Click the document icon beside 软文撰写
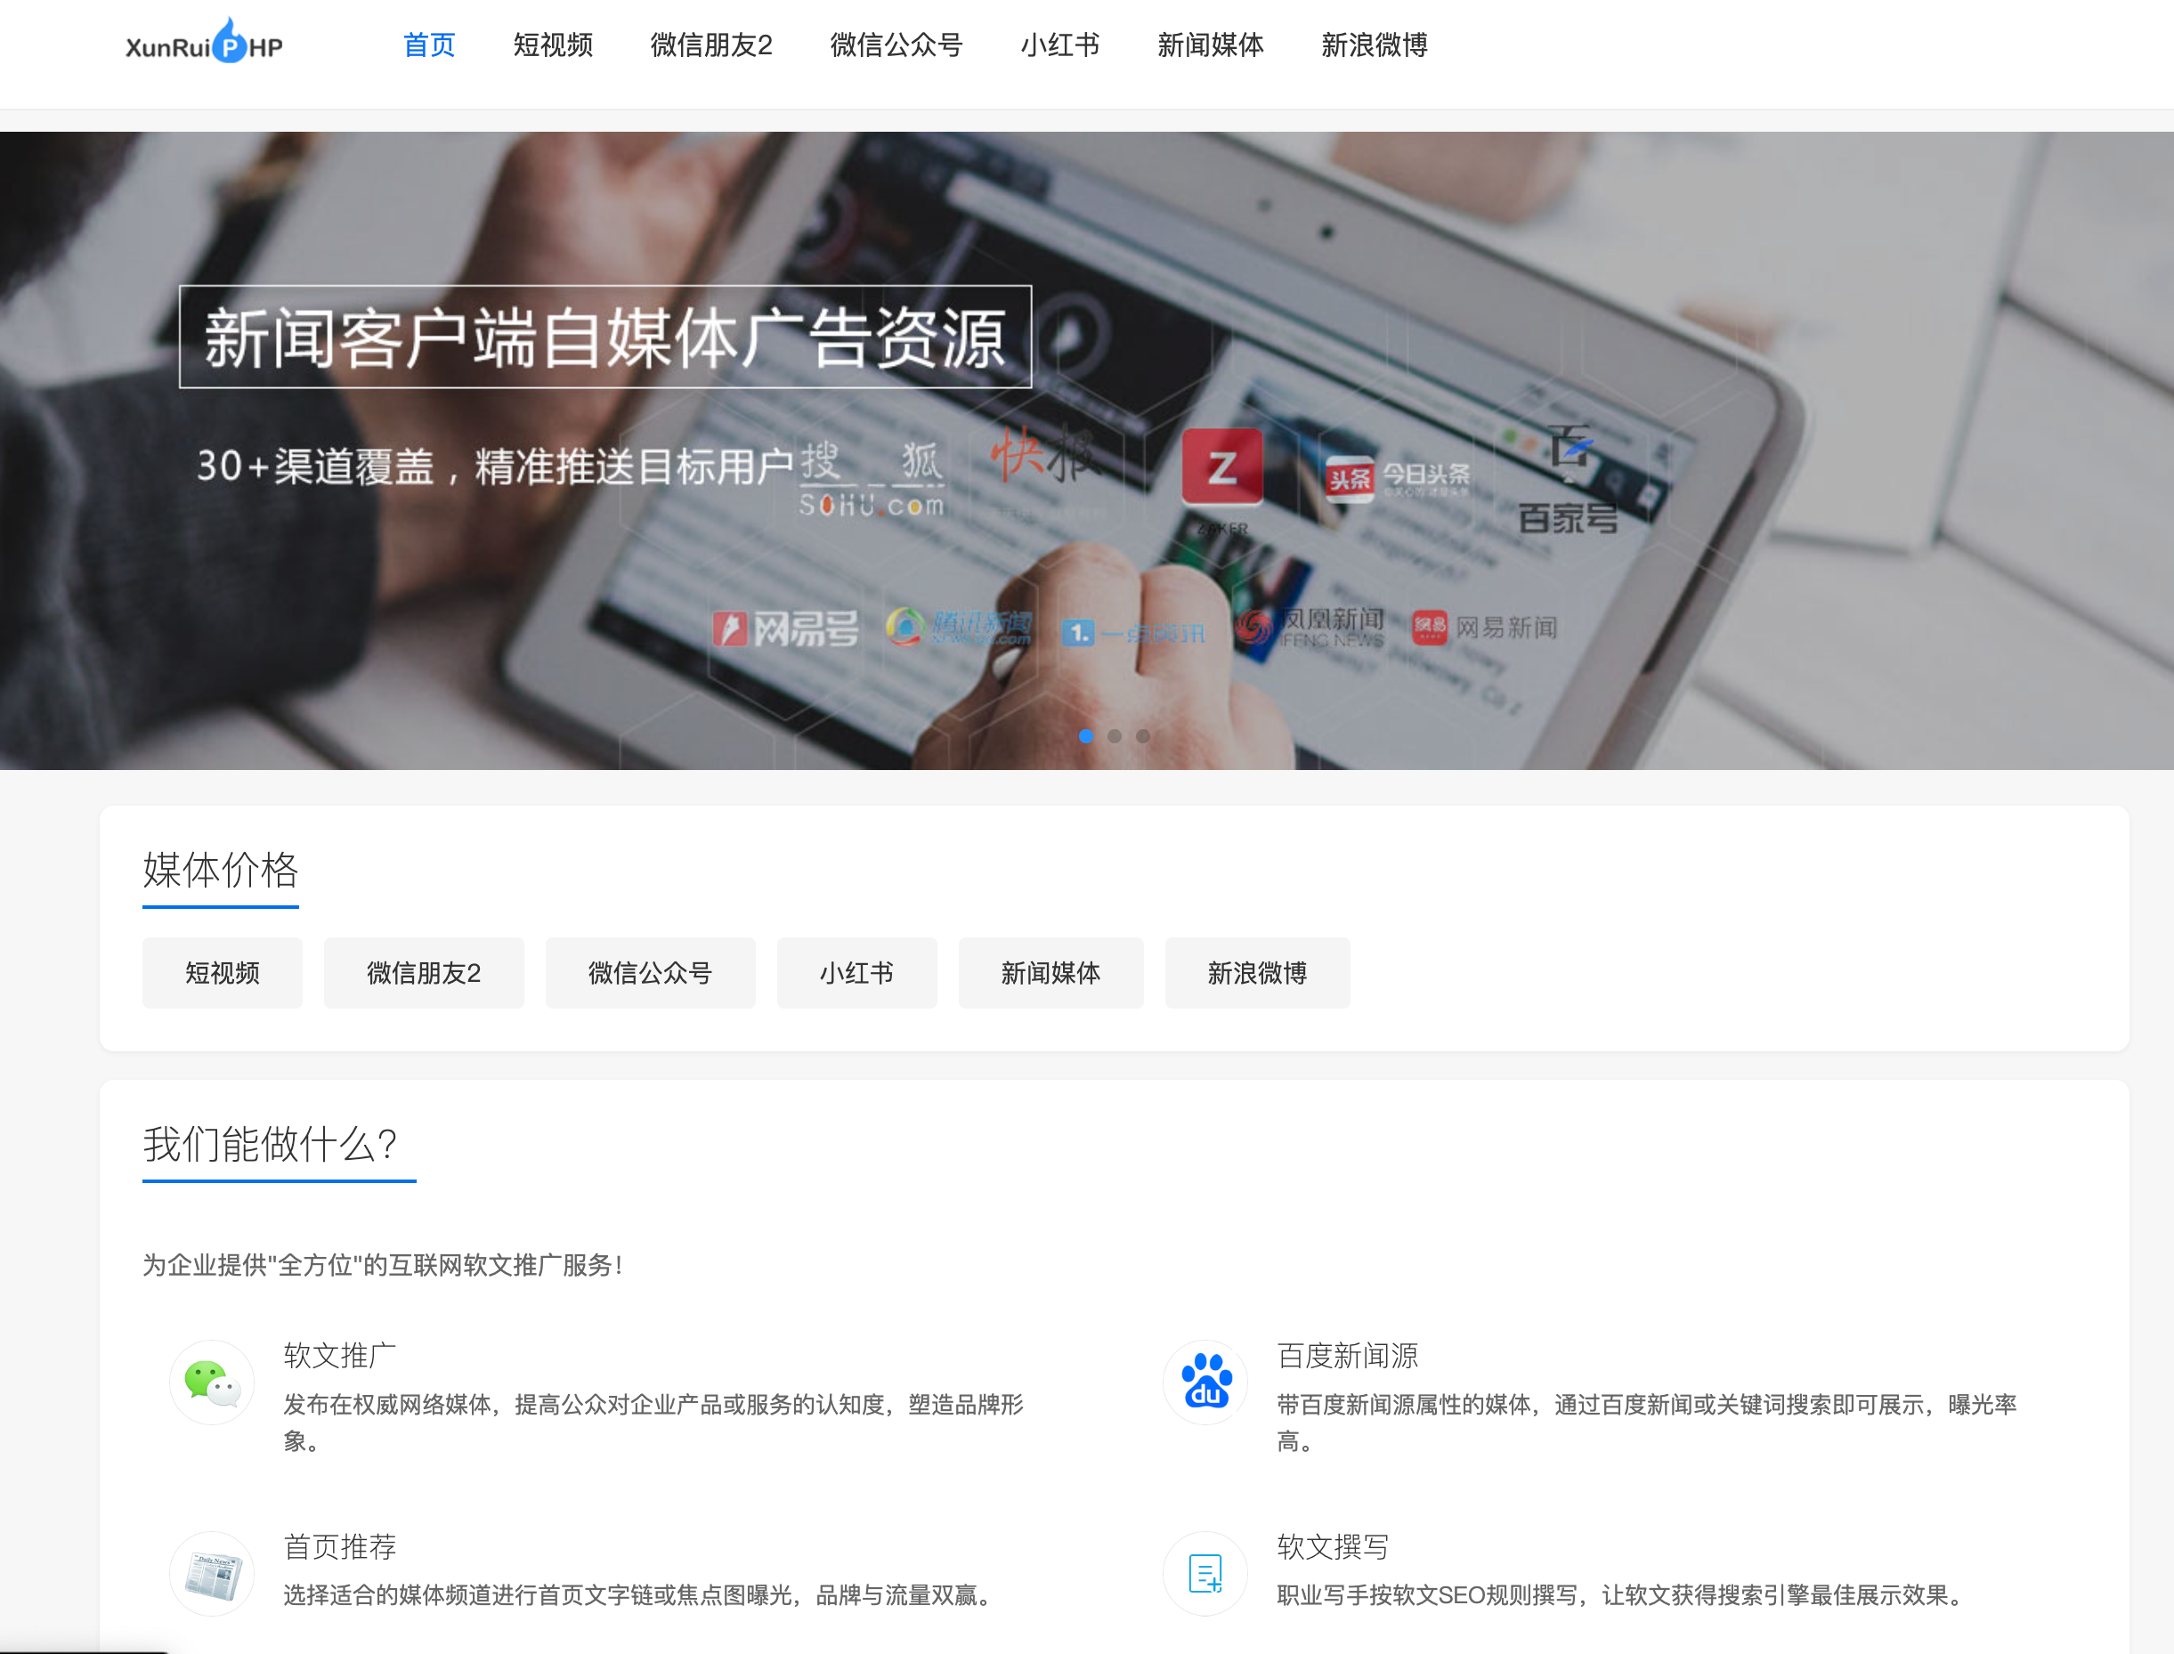This screenshot has width=2174, height=1654. point(1205,1572)
